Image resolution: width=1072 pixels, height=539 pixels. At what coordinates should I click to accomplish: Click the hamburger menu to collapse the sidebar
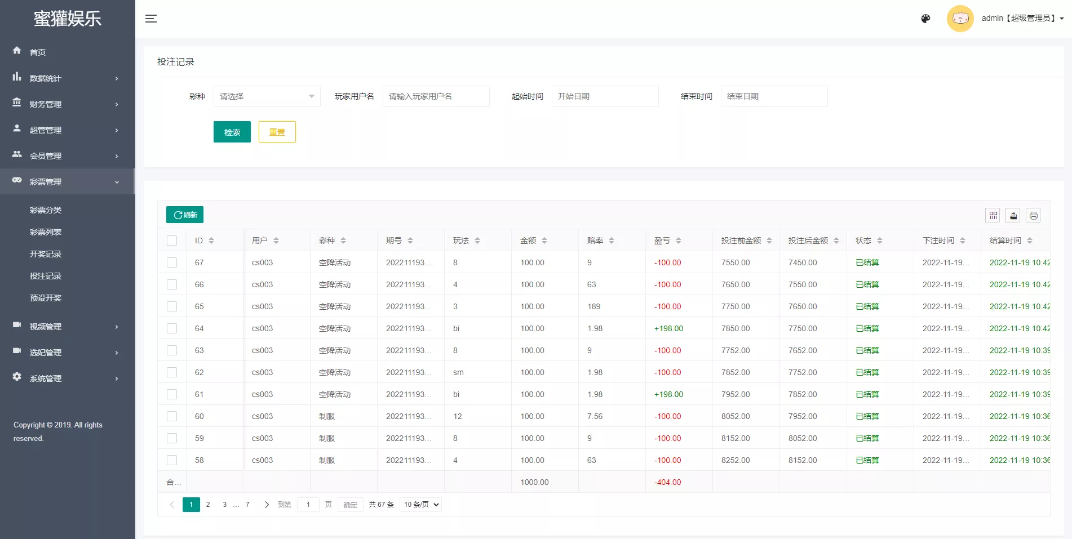point(151,18)
